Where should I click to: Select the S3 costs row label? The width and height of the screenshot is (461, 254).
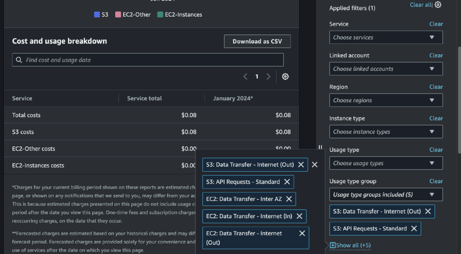(23, 132)
